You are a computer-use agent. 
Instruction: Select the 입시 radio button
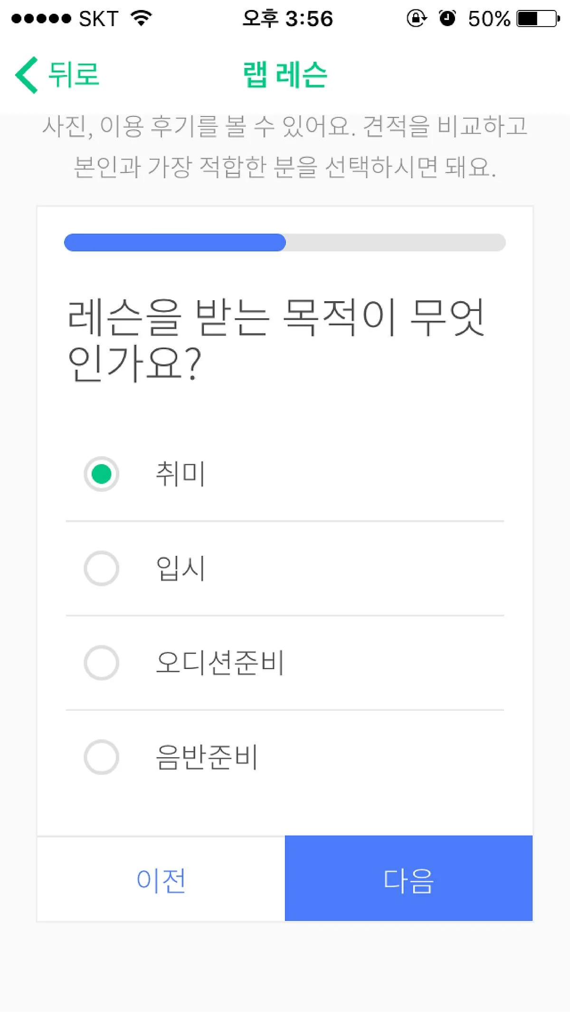click(x=101, y=568)
